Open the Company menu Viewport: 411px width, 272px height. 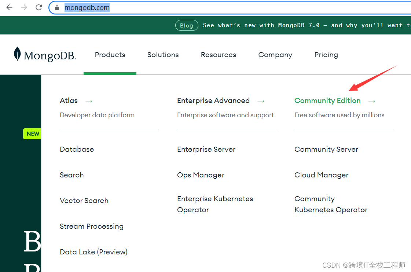pyautogui.click(x=275, y=55)
